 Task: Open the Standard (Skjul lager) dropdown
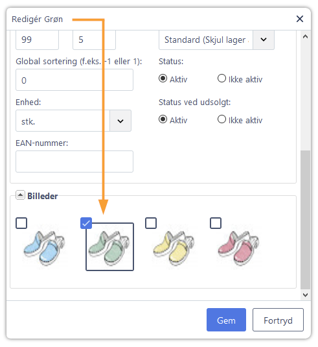(x=263, y=40)
